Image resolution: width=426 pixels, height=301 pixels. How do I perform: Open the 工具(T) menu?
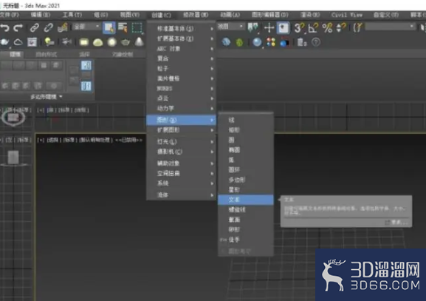(x=72, y=15)
